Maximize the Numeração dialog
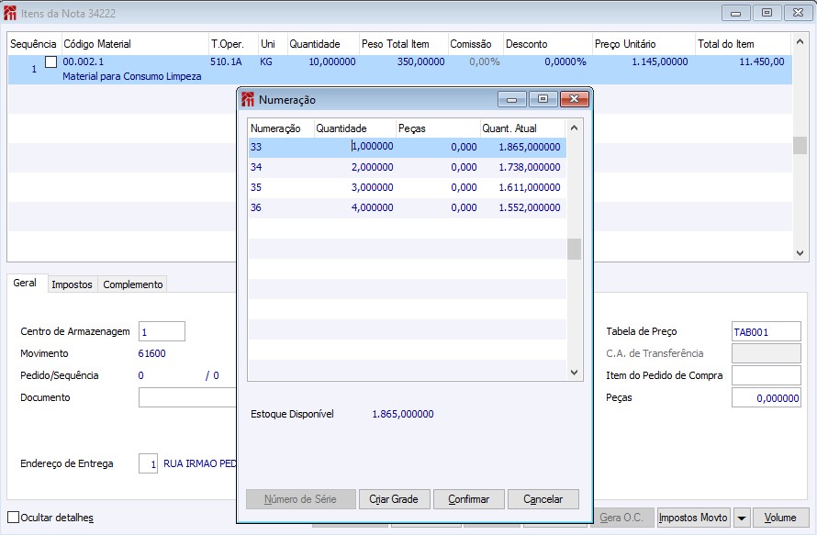 [543, 99]
